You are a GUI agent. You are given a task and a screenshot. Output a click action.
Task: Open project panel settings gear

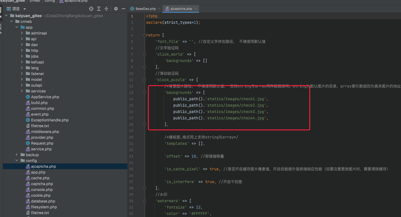(116, 9)
